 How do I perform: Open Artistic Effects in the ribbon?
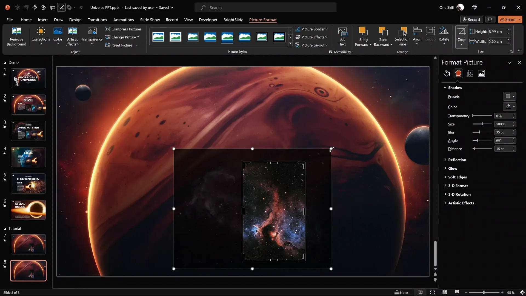[x=73, y=36]
